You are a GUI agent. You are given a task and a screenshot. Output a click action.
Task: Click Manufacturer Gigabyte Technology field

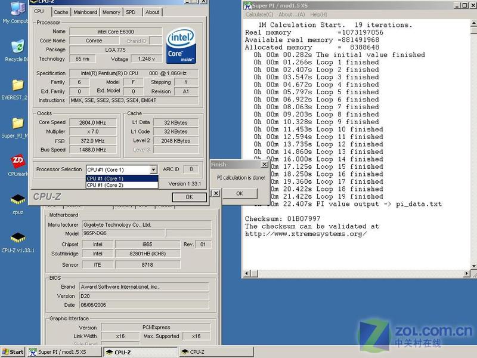pos(147,225)
